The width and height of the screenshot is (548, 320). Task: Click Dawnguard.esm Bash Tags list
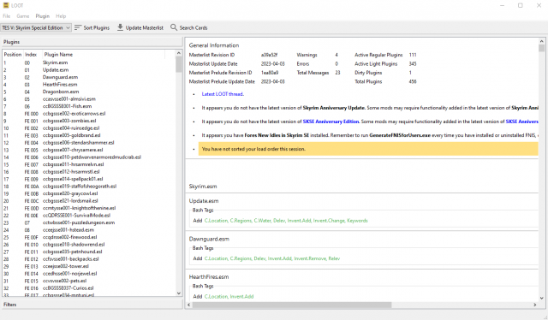click(272, 259)
